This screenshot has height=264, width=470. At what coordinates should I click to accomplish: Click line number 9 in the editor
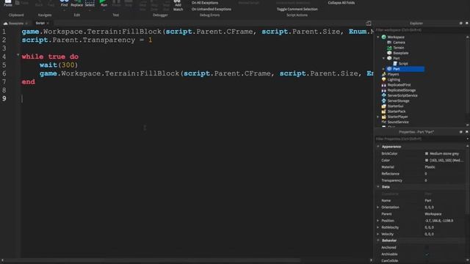click(4, 98)
